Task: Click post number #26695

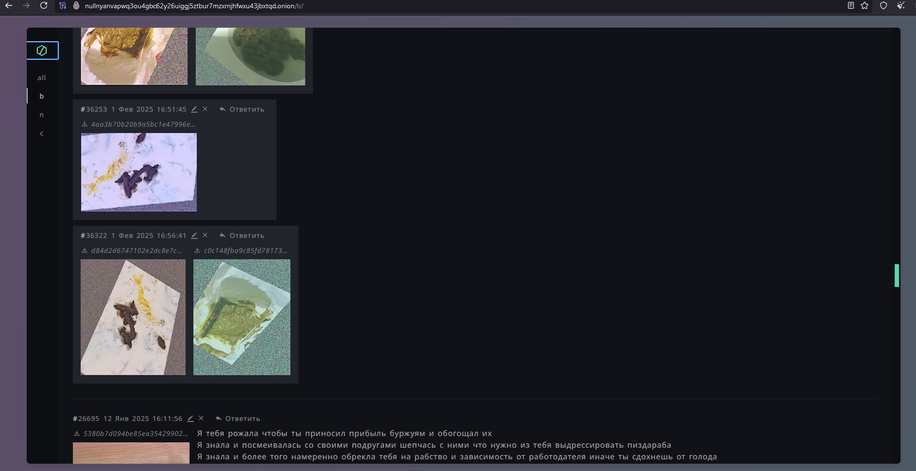Action: [x=86, y=419]
